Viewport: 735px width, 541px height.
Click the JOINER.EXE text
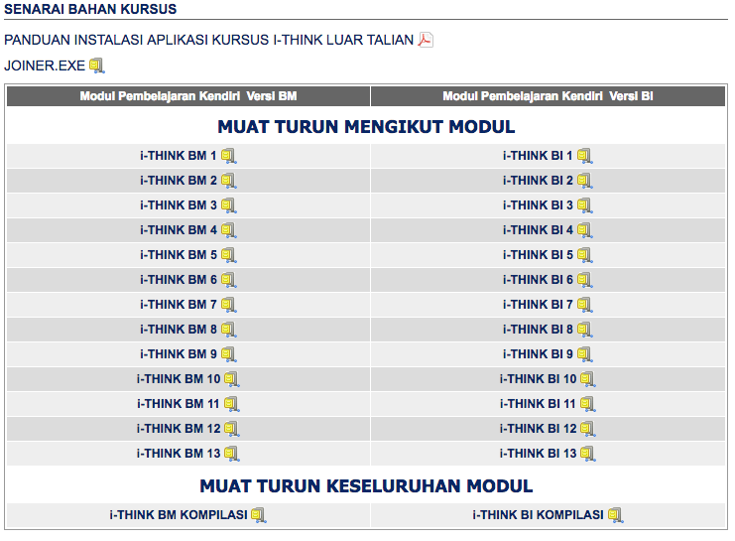tap(45, 66)
